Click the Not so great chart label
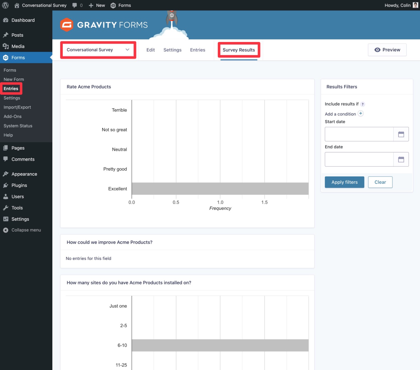420x370 pixels. pyautogui.click(x=114, y=130)
